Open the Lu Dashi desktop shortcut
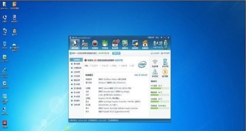 tap(14, 32)
